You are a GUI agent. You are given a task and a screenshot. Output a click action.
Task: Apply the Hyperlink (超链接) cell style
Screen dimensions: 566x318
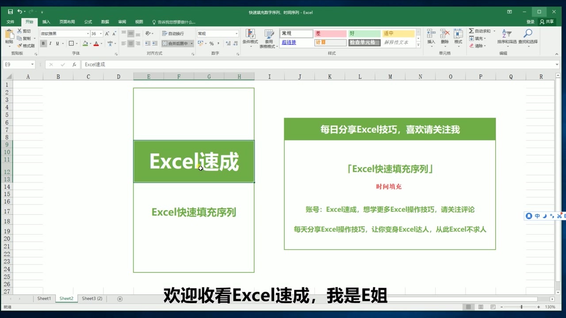click(x=297, y=42)
